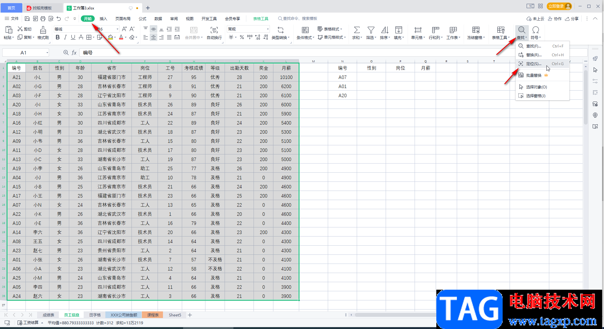Choose Batch Replace 批量替换 menu item

pyautogui.click(x=542, y=75)
